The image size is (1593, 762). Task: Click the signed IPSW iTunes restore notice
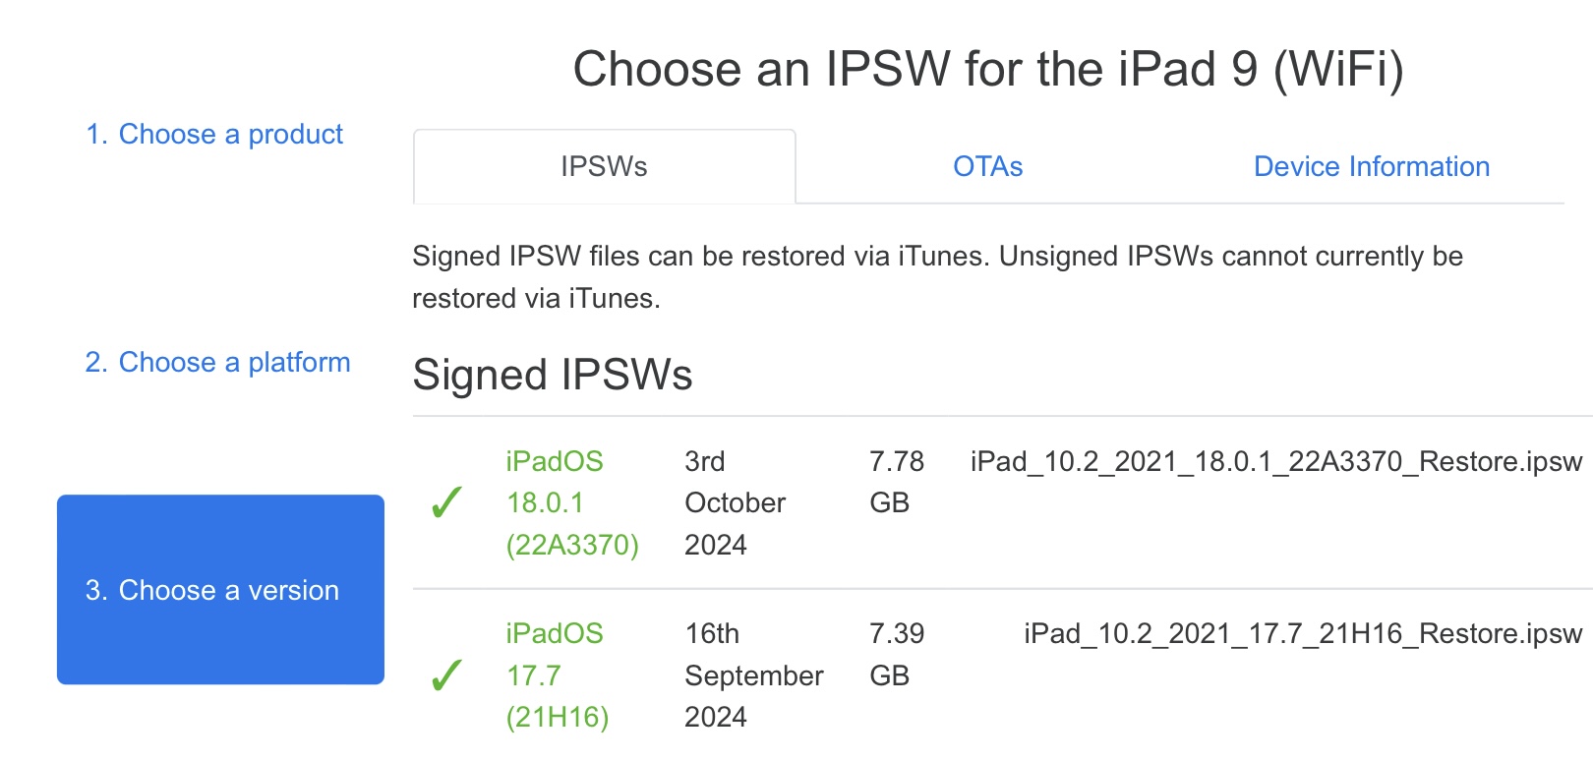coord(937,276)
